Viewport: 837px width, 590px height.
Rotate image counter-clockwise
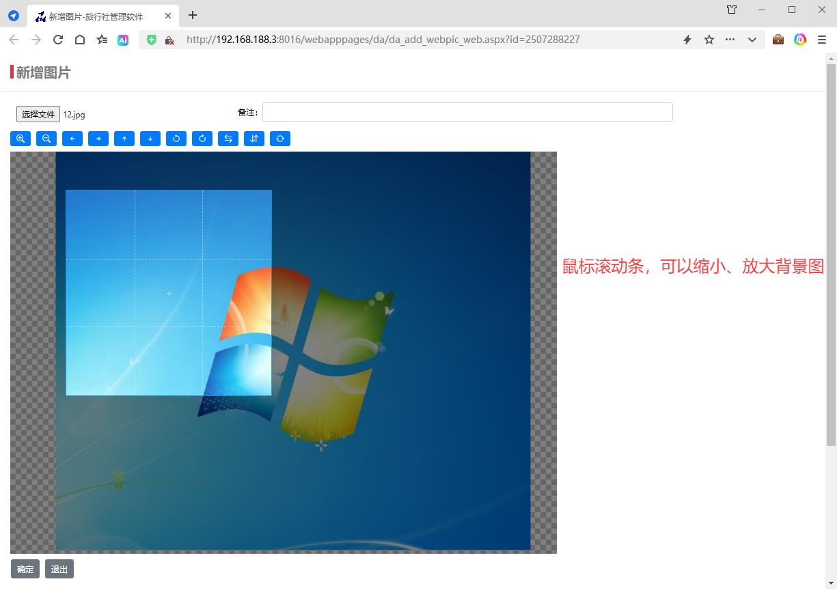(176, 139)
